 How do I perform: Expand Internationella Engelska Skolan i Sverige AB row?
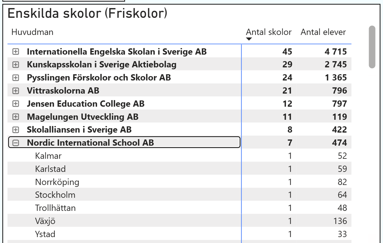15,52
